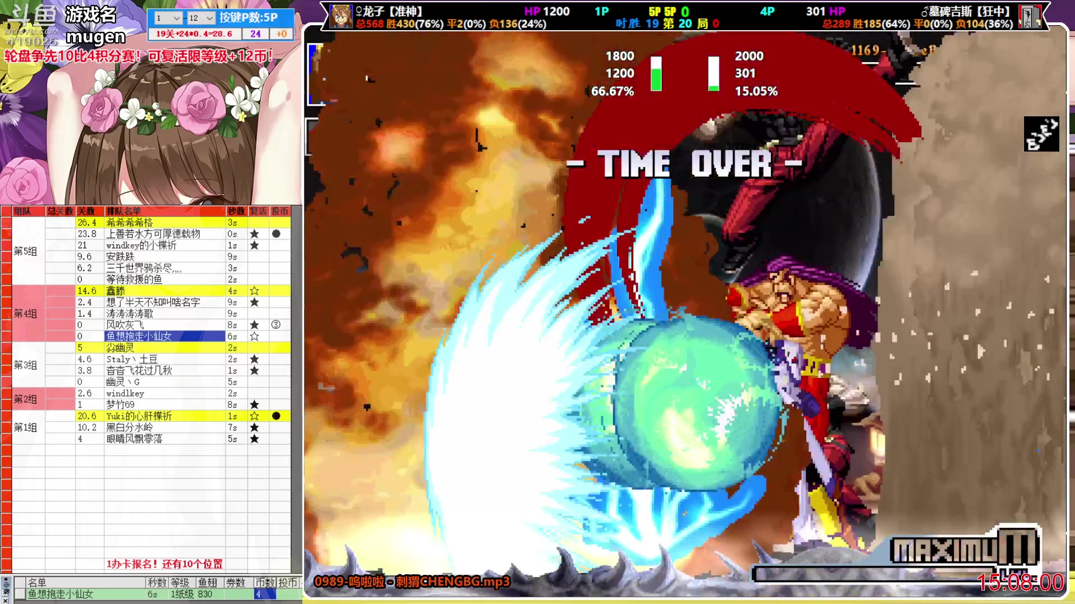Click the row selector box beside bottom 鱼想抱走小仙女

point(20,594)
